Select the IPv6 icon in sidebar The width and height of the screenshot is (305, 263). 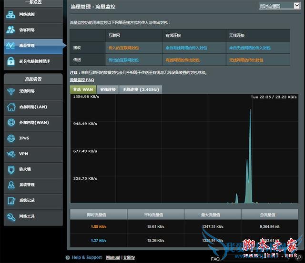(11, 138)
